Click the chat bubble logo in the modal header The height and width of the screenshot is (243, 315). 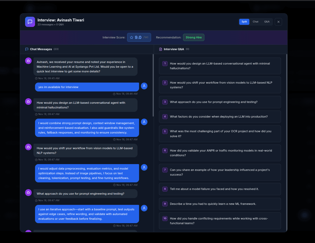[30, 22]
